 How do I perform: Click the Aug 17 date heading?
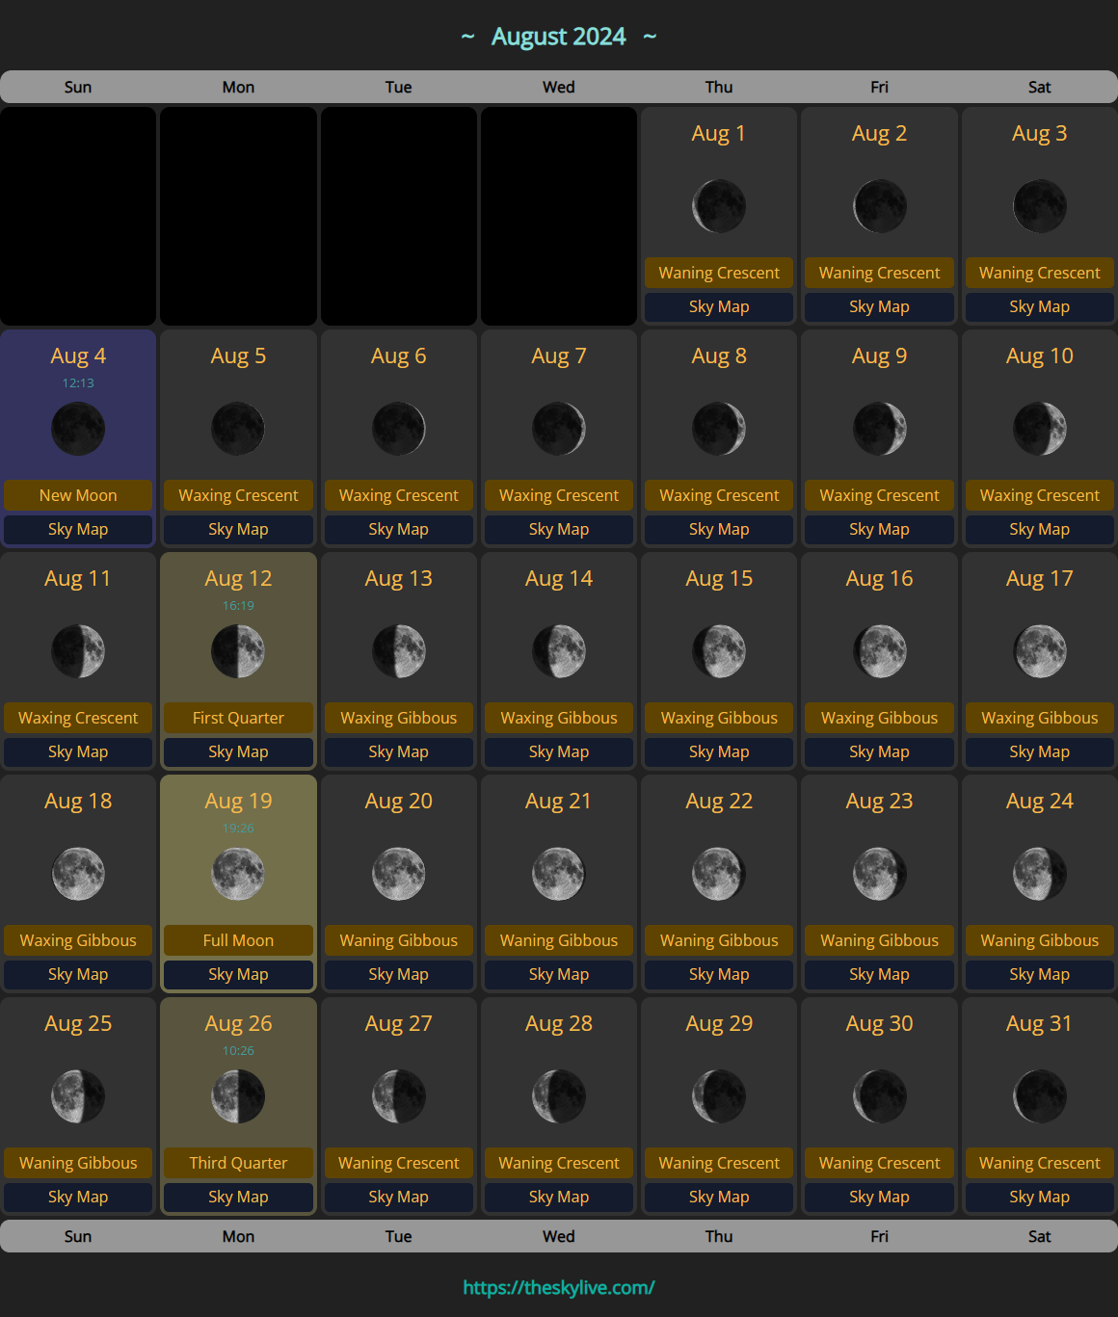pyautogui.click(x=1039, y=578)
